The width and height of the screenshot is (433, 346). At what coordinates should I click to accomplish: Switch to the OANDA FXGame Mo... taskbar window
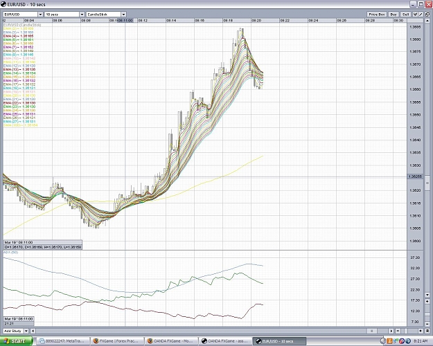[x=172, y=341]
